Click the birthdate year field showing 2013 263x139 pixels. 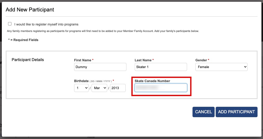(x=118, y=88)
